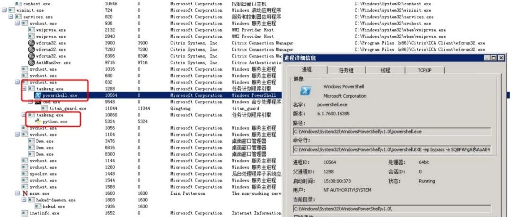Click the hekad.exe process icon
Viewport: 511px width, 217px height.
[x=38, y=206]
